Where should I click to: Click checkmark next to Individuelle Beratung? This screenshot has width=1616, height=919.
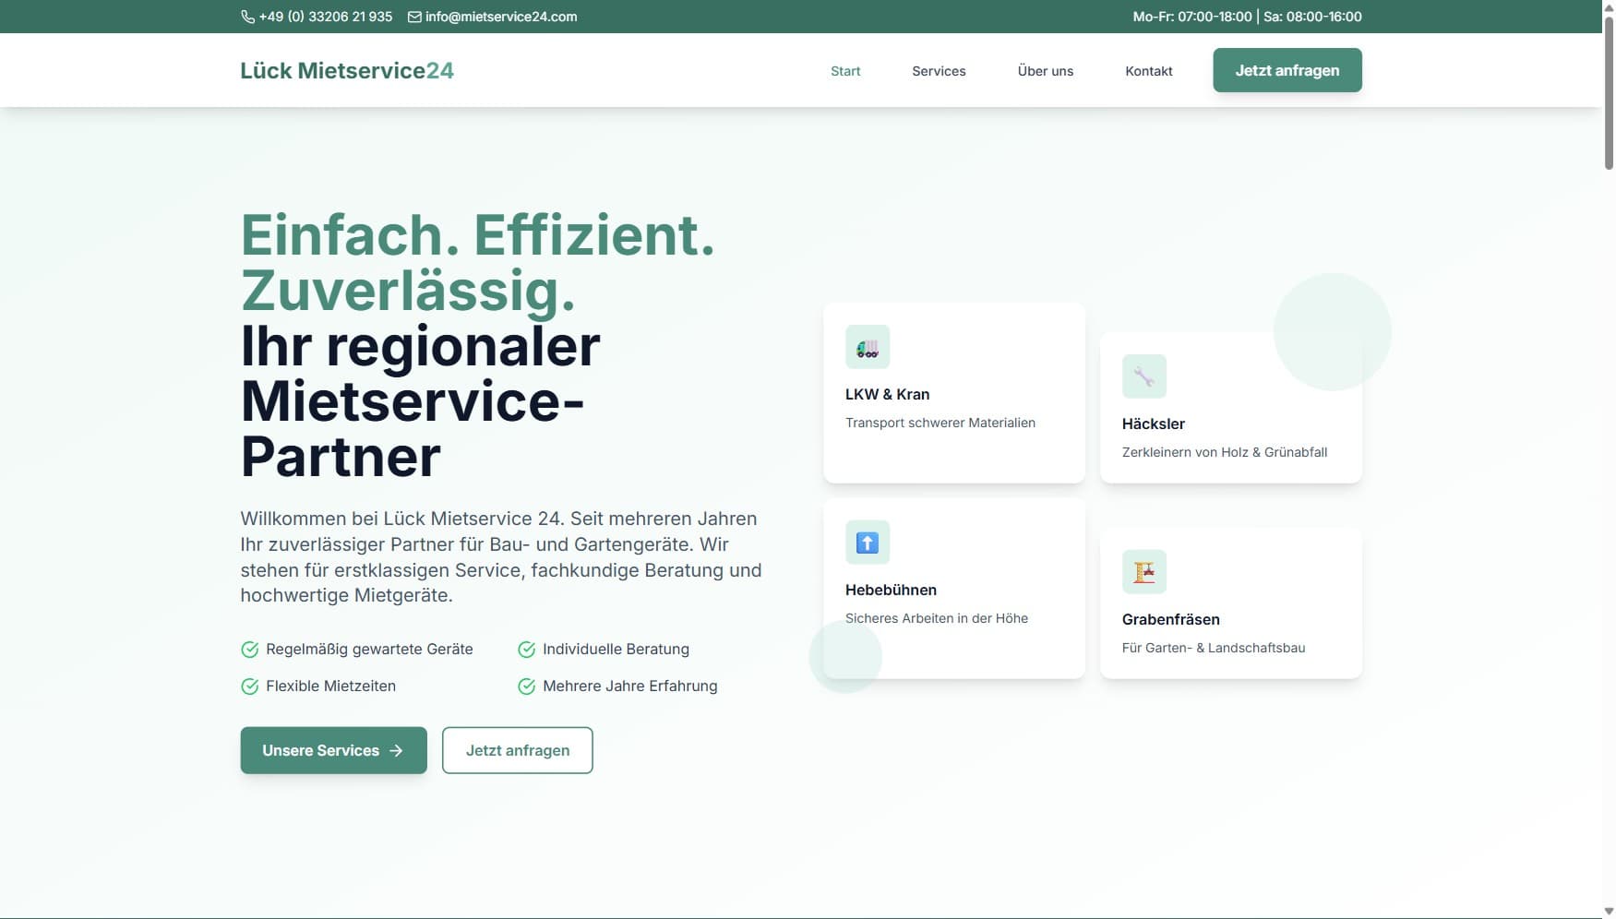pyautogui.click(x=526, y=650)
